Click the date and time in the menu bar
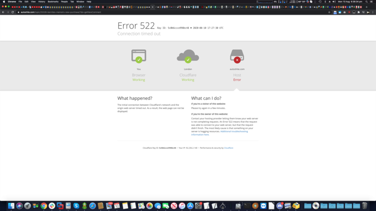This screenshot has height=211, width=376. click(x=350, y=2)
